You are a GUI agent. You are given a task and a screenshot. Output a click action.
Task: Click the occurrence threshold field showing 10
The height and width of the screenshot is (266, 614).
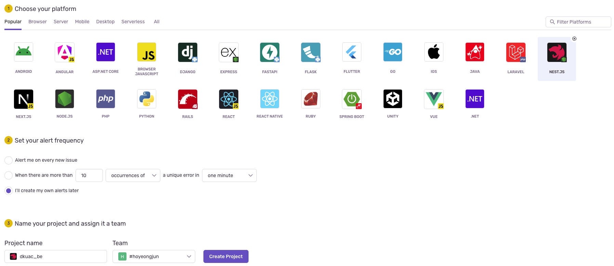click(x=89, y=175)
